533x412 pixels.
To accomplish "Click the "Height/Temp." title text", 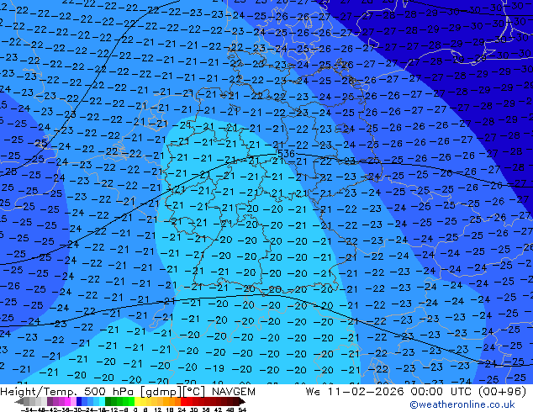I will click(39, 392).
